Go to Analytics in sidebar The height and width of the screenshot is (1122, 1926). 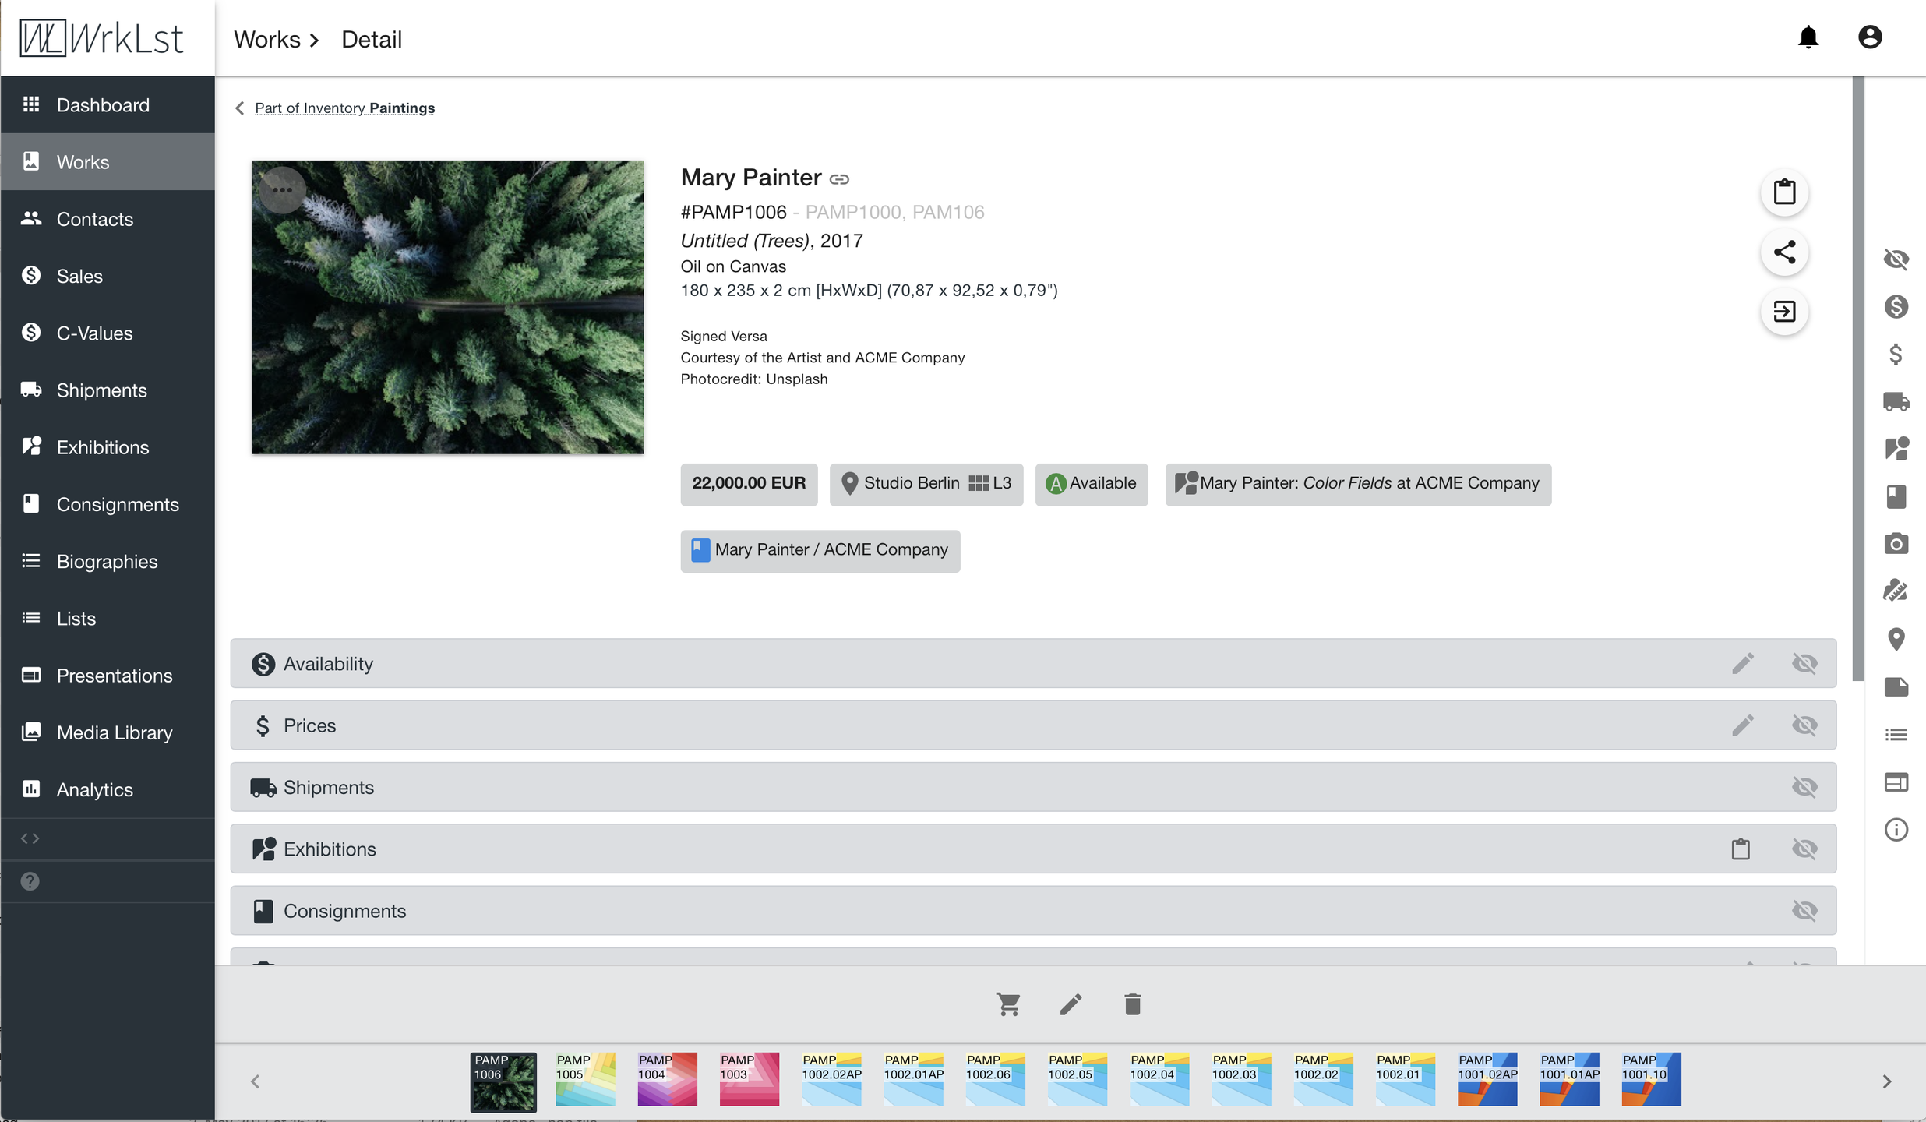[x=94, y=789]
